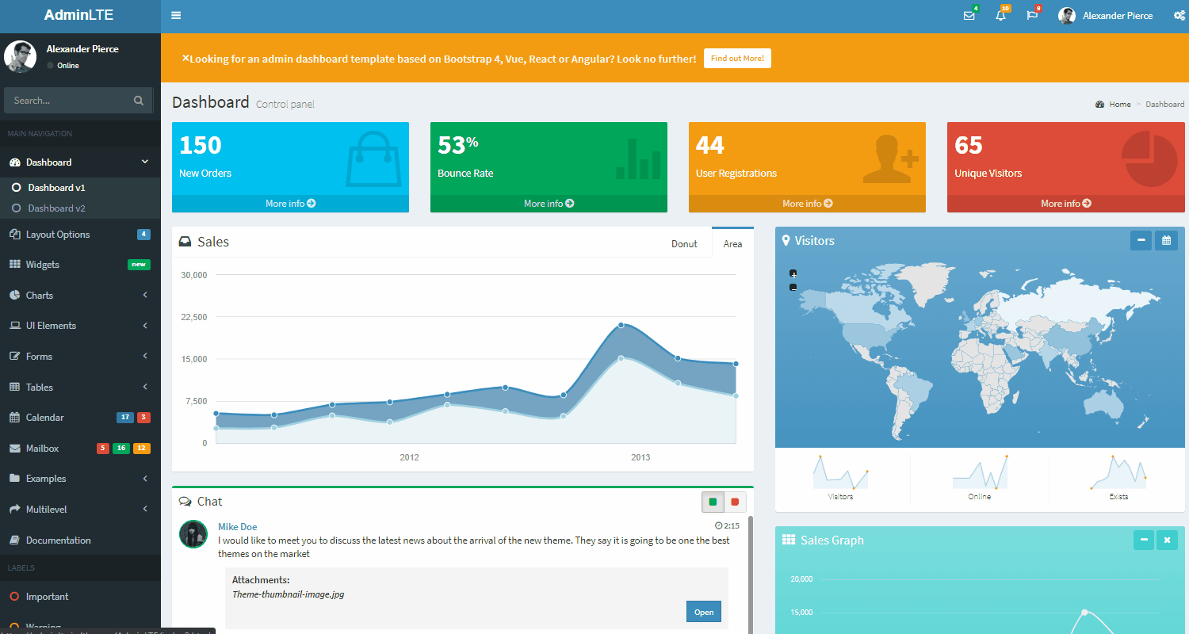Screen dimensions: 1189x634
Task: Click the Find out More! button
Action: (x=737, y=58)
